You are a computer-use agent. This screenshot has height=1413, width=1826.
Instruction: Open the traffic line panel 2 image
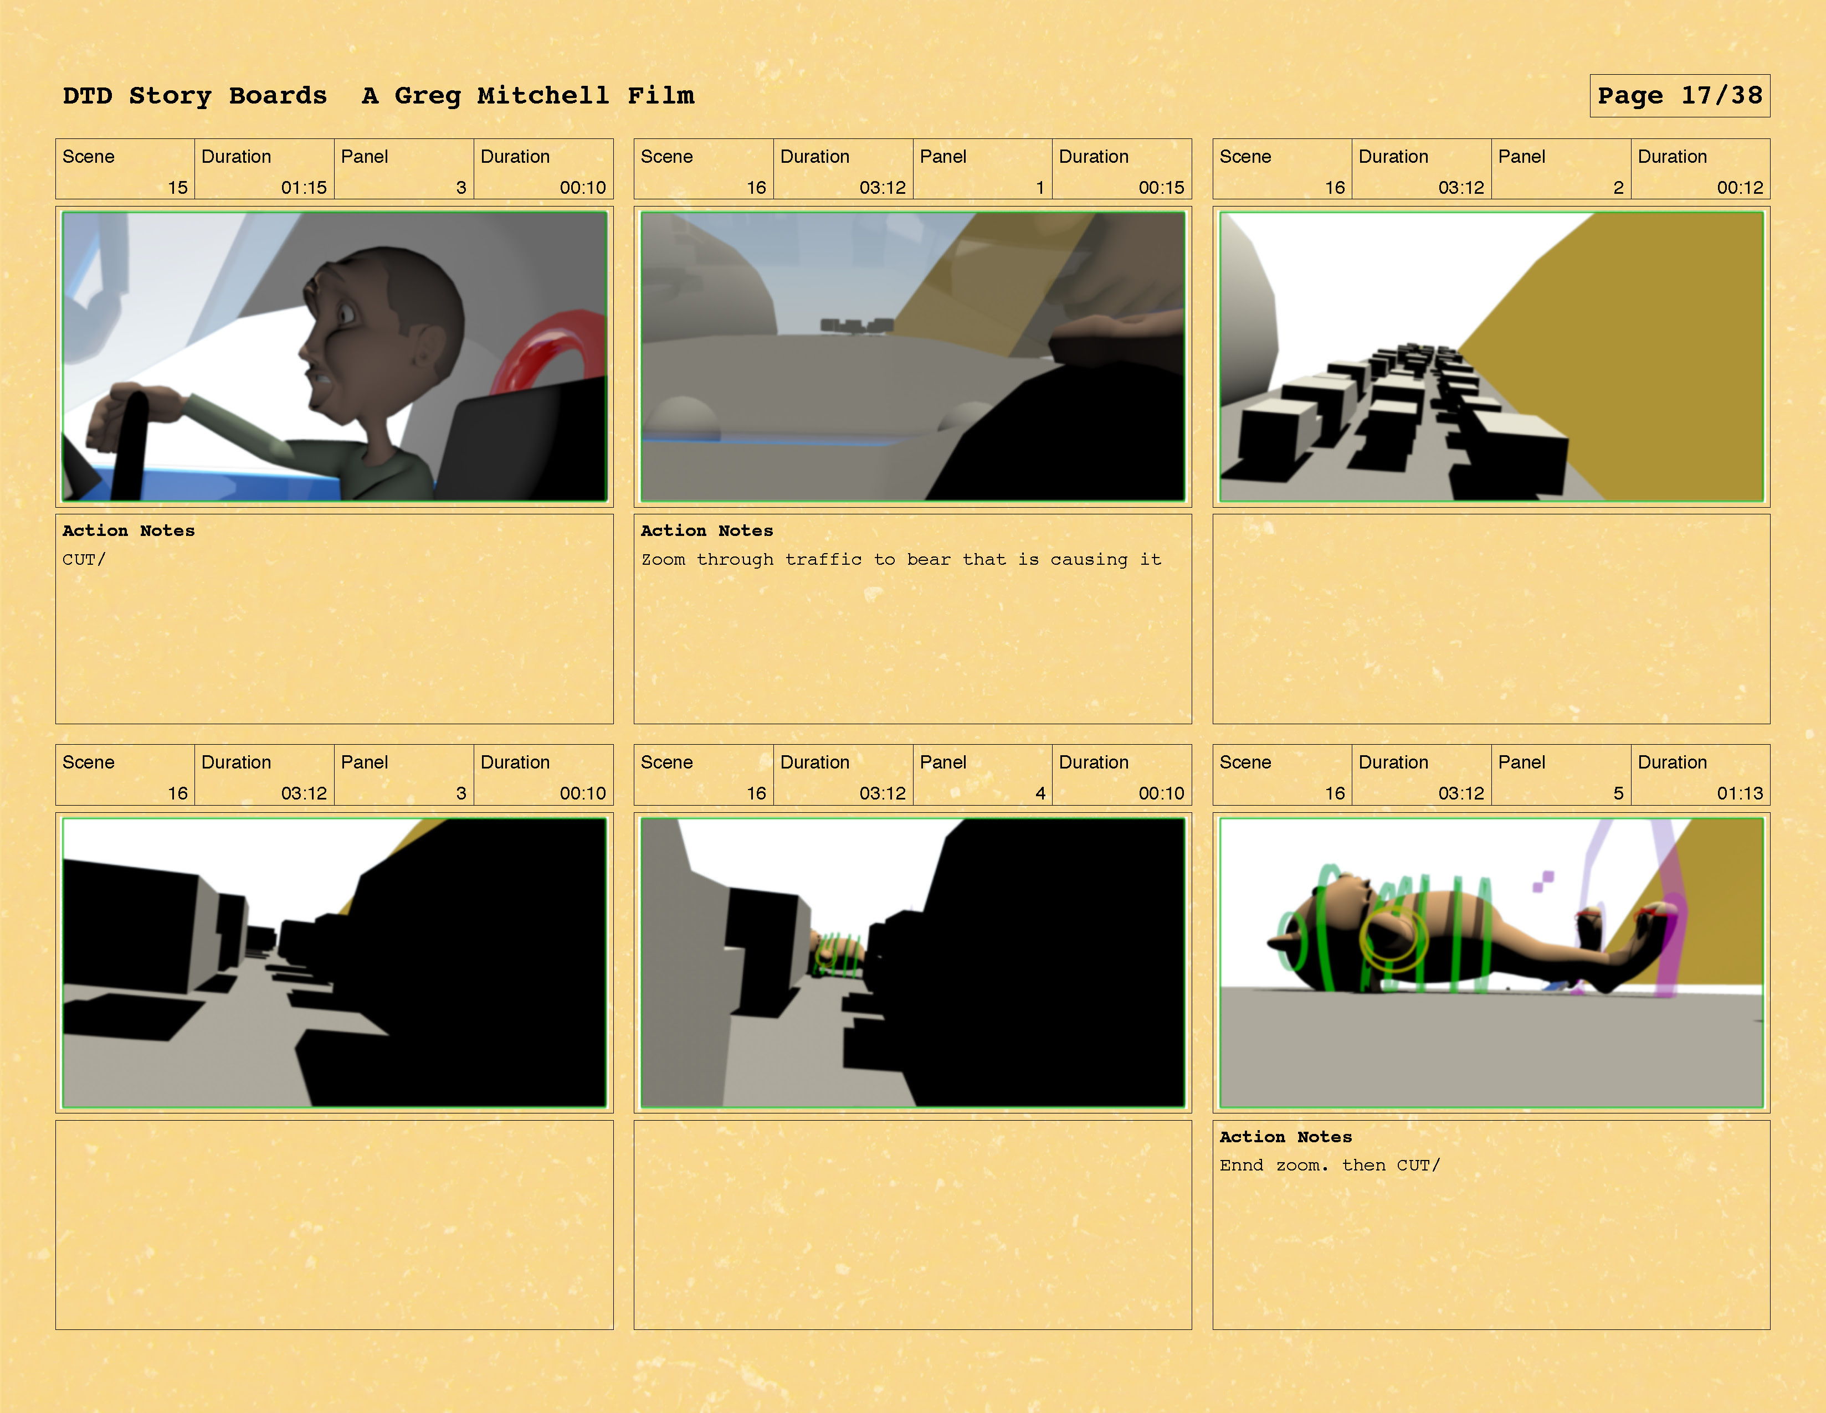tap(1491, 357)
